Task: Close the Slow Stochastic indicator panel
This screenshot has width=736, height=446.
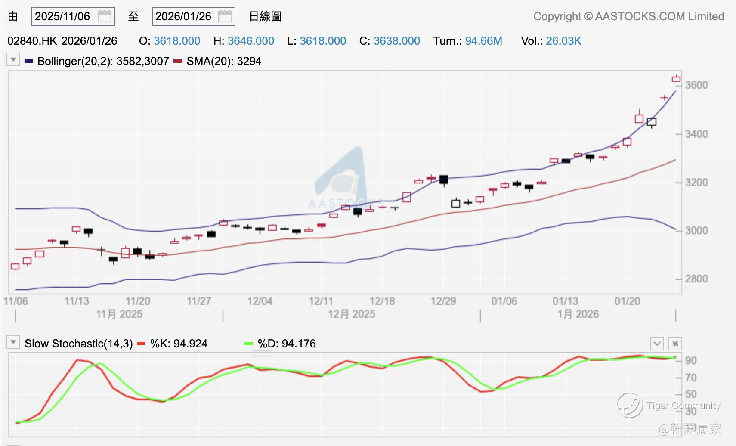Action: (x=675, y=344)
